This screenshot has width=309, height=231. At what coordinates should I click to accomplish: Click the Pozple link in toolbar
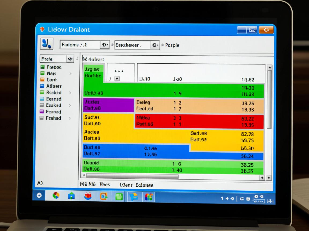[x=172, y=45]
